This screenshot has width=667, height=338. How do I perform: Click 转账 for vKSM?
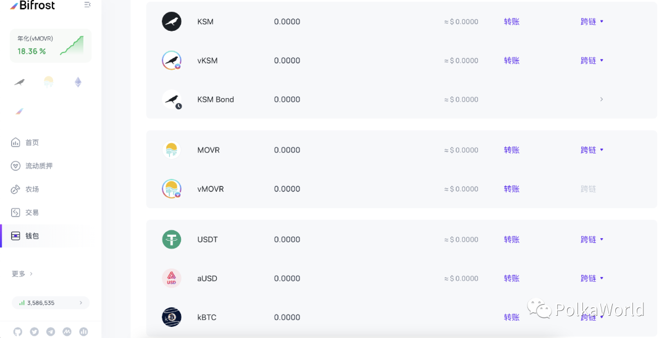click(511, 60)
